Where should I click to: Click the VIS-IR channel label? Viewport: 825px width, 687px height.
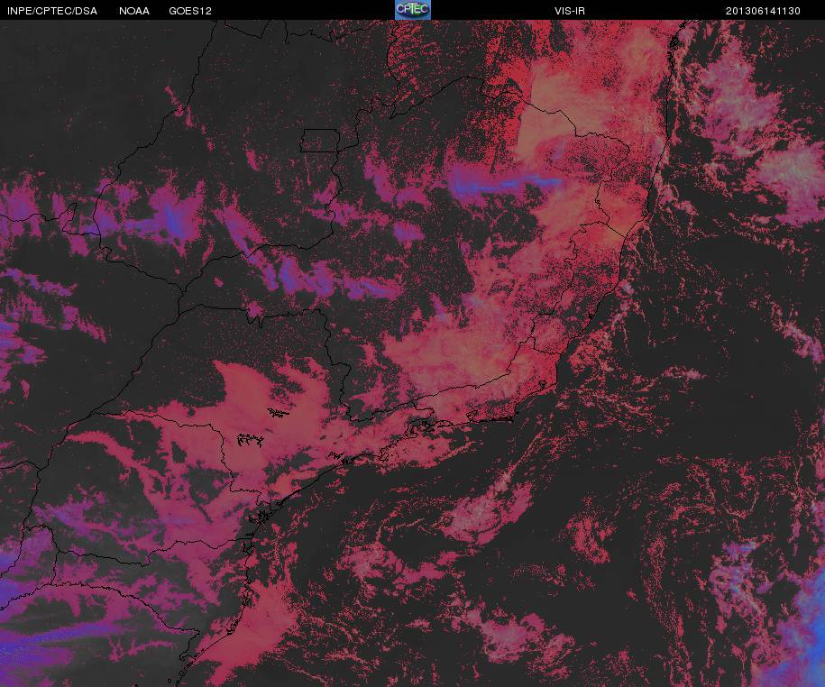click(x=569, y=11)
